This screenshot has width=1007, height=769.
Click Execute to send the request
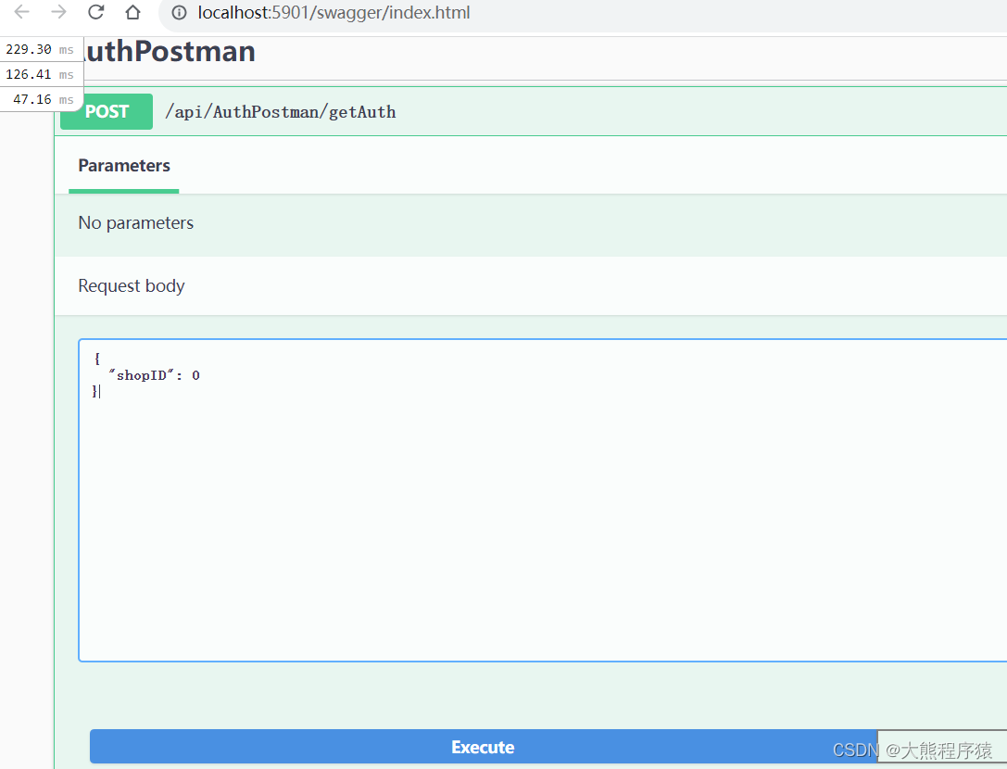483,747
